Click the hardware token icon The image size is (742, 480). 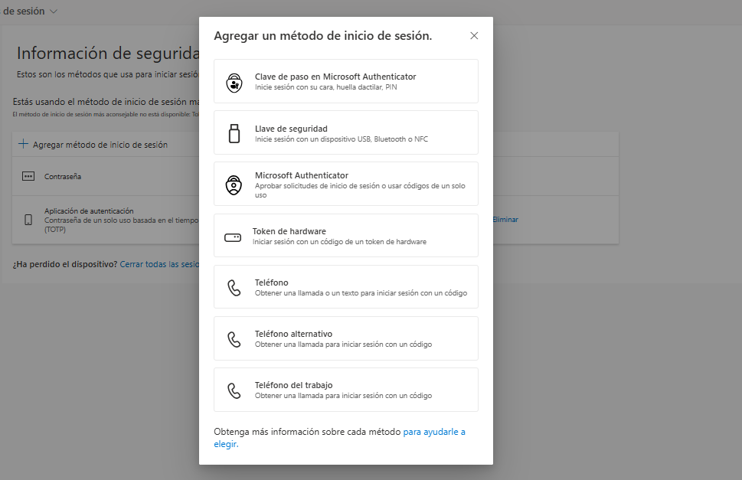(x=233, y=237)
